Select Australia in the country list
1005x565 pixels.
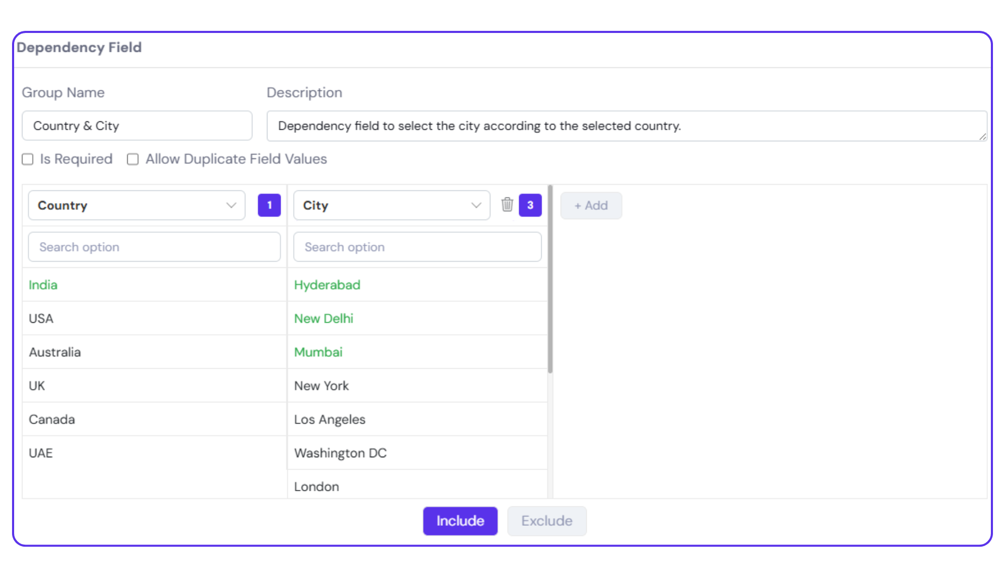pyautogui.click(x=54, y=352)
